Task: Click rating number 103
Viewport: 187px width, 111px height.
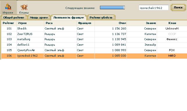Action: click(9, 39)
